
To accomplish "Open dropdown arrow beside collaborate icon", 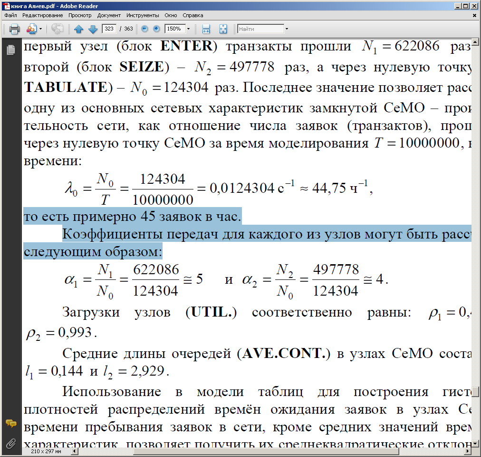I will tap(40, 29).
